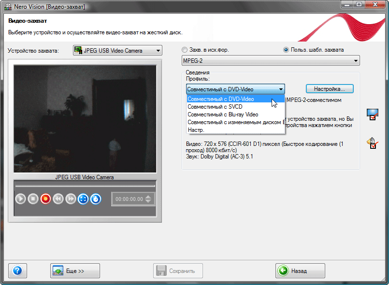Click the 'Назад' button
Screen dimensions: 389x285
pos(300,271)
